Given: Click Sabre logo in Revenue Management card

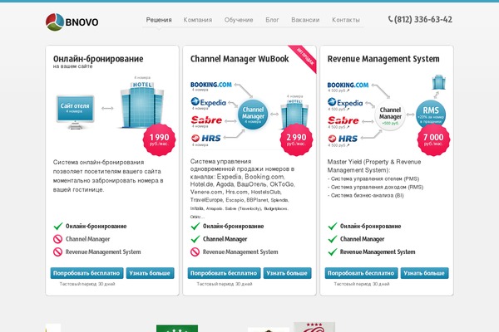Looking at the screenshot, I should [x=343, y=120].
